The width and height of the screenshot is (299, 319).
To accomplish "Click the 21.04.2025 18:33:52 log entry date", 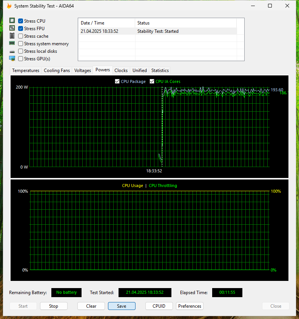I will click(99, 31).
